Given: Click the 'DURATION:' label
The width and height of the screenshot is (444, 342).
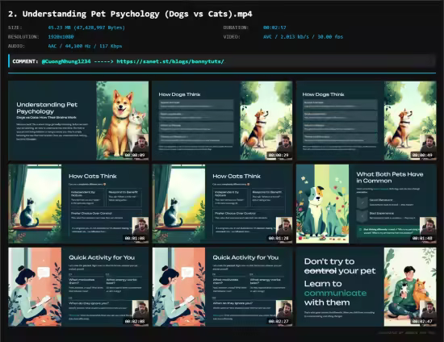Looking at the screenshot, I should (236, 27).
